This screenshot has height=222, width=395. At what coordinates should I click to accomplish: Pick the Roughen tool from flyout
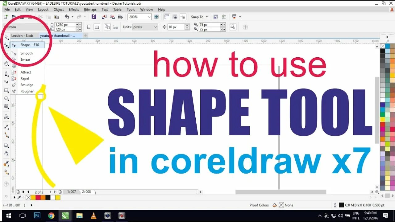coord(27,91)
